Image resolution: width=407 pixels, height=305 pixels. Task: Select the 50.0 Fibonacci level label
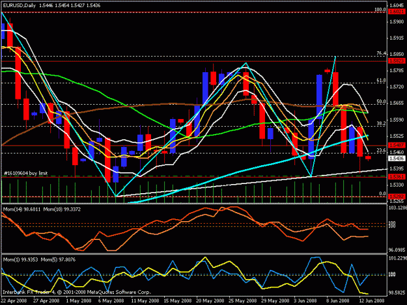tap(382, 102)
